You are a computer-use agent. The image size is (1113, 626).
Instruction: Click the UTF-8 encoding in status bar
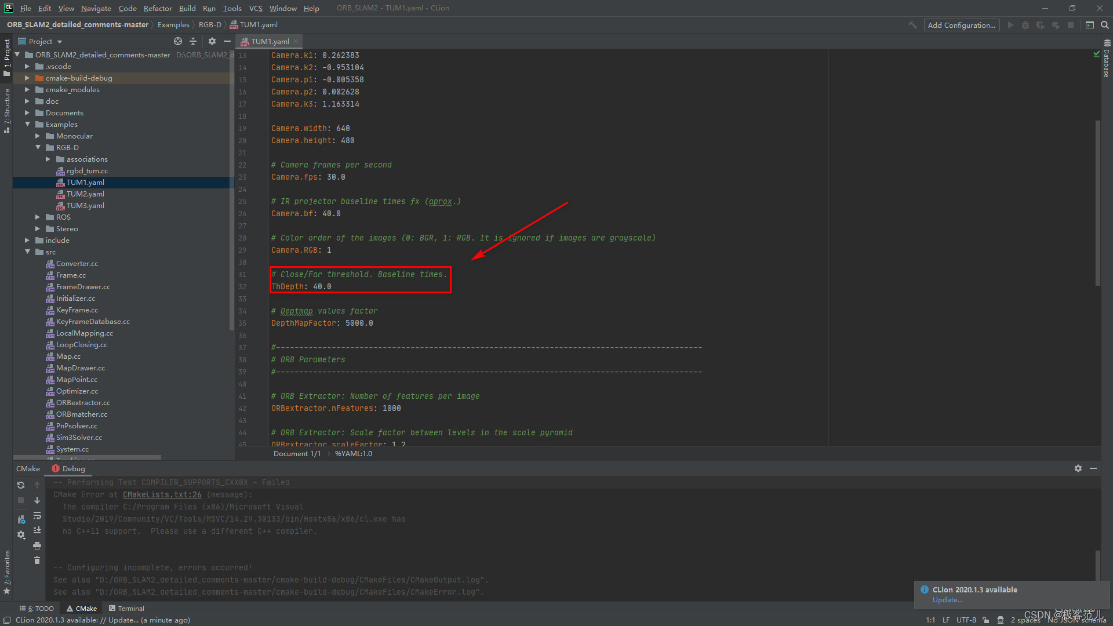click(x=966, y=620)
